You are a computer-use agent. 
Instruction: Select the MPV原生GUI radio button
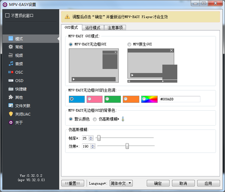coord(129,44)
